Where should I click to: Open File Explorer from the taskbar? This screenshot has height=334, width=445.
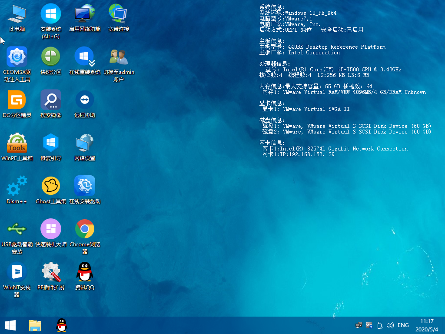(x=35, y=325)
